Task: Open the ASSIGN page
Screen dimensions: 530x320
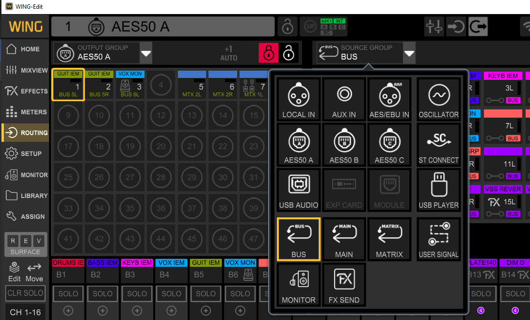Action: point(25,216)
